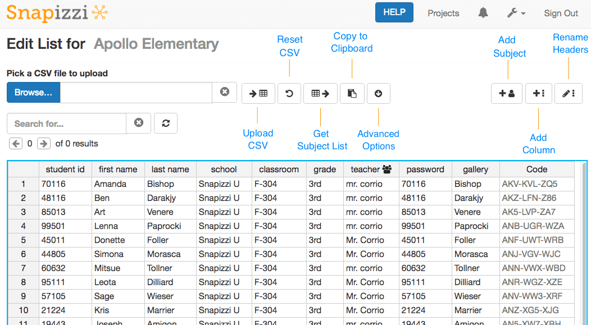
Task: Open the Projects menu
Action: click(x=443, y=13)
